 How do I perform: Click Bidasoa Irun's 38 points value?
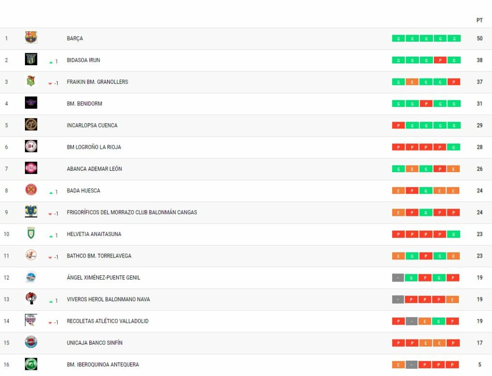[x=480, y=60]
